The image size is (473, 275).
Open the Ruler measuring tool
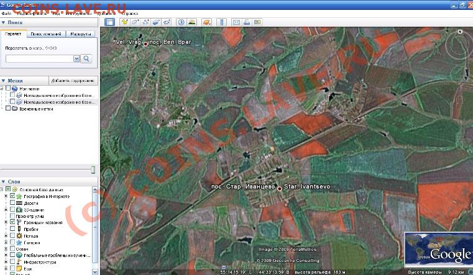point(222,22)
